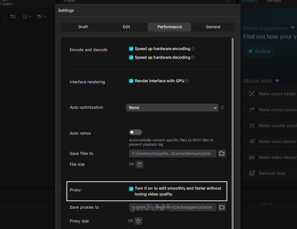Open folder browser for Save proxies to
Image resolution: width=297 pixels, height=229 pixels.
(x=221, y=207)
